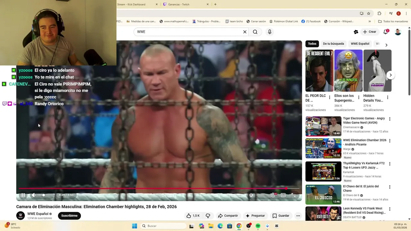411x231 pixels.
Task: Open options for Hidden Details short
Action: pyautogui.click(x=388, y=98)
